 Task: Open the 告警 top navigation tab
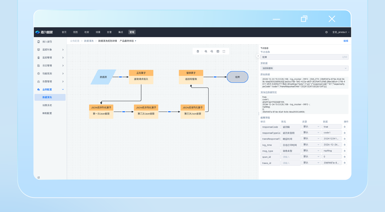point(109,32)
